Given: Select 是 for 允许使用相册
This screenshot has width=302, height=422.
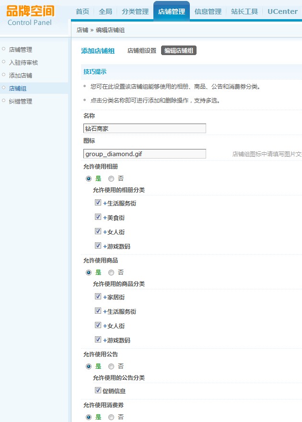Looking at the screenshot, I should [x=89, y=179].
